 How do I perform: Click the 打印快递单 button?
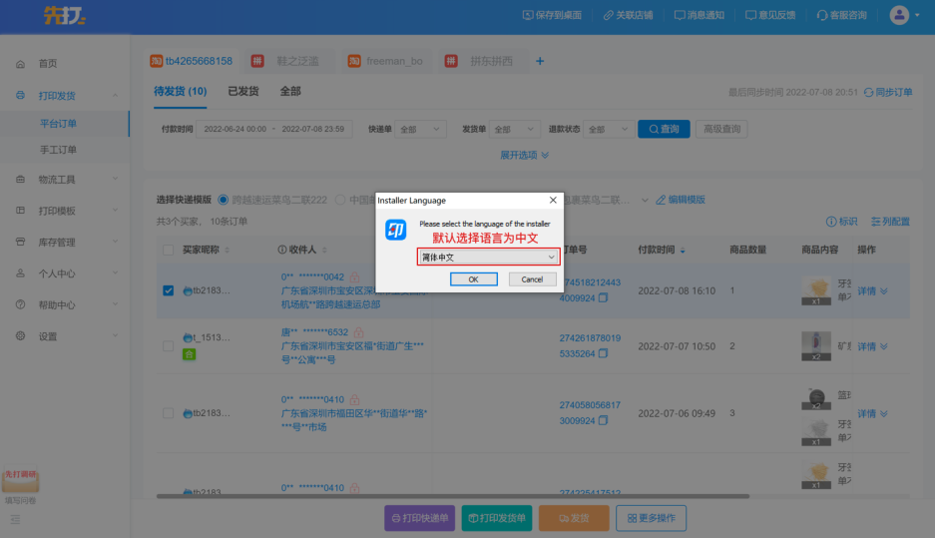click(x=419, y=518)
